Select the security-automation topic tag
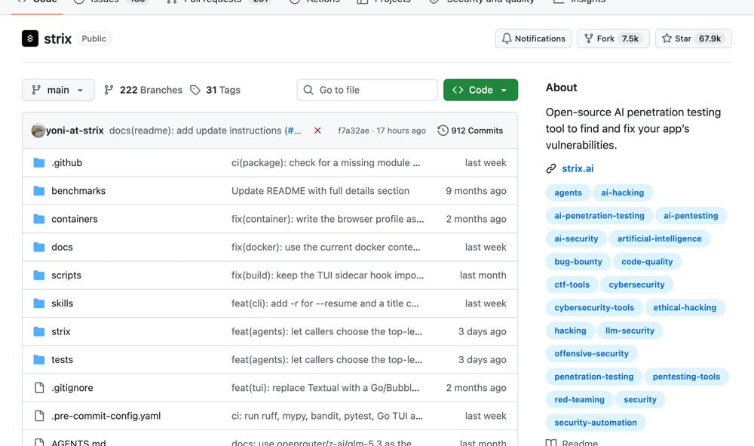 coord(596,423)
